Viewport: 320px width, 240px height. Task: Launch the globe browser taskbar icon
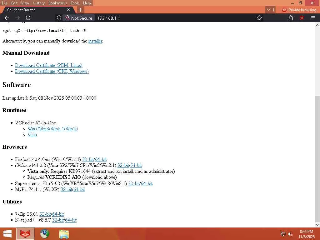tap(45, 234)
